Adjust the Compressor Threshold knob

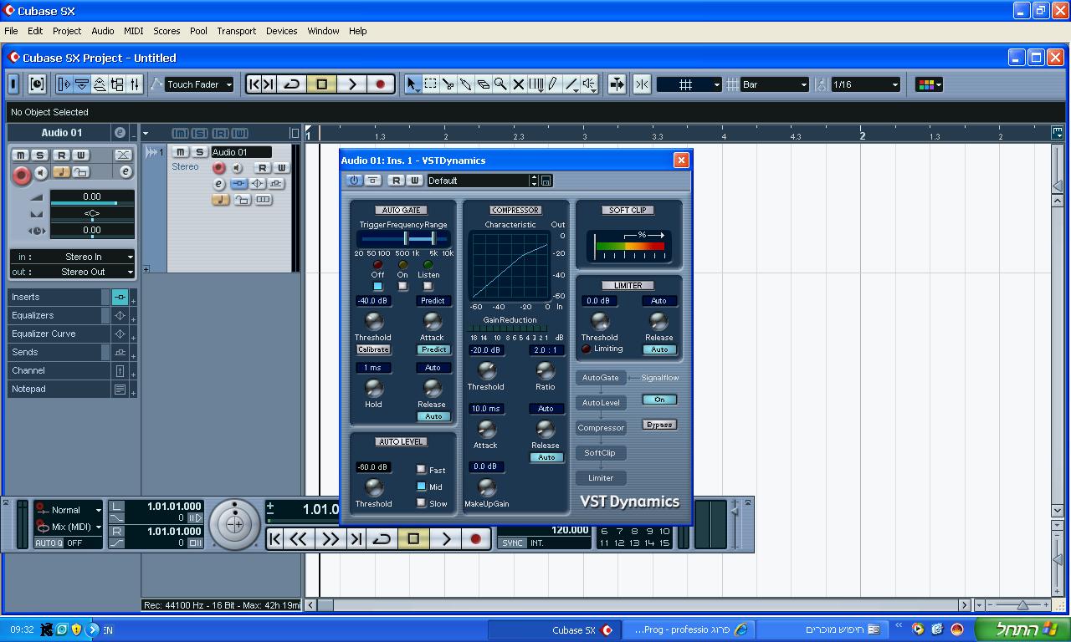pyautogui.click(x=485, y=369)
